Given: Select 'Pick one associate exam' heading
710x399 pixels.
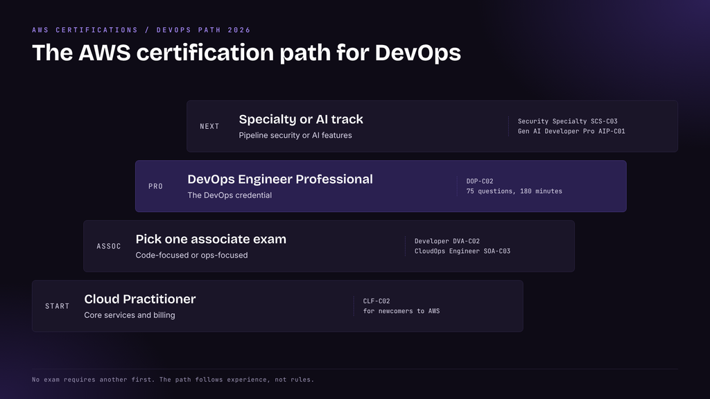Looking at the screenshot, I should click(x=211, y=239).
